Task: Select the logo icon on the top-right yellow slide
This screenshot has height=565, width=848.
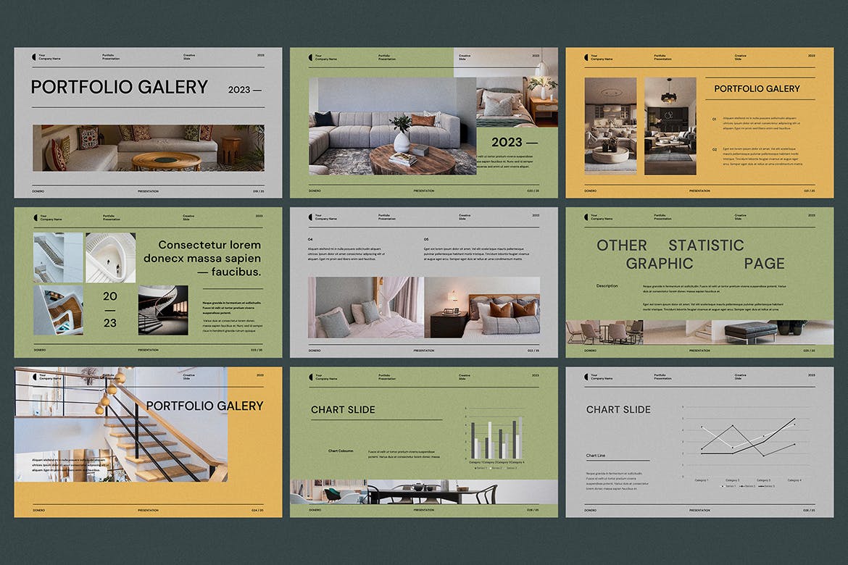Action: 586,56
